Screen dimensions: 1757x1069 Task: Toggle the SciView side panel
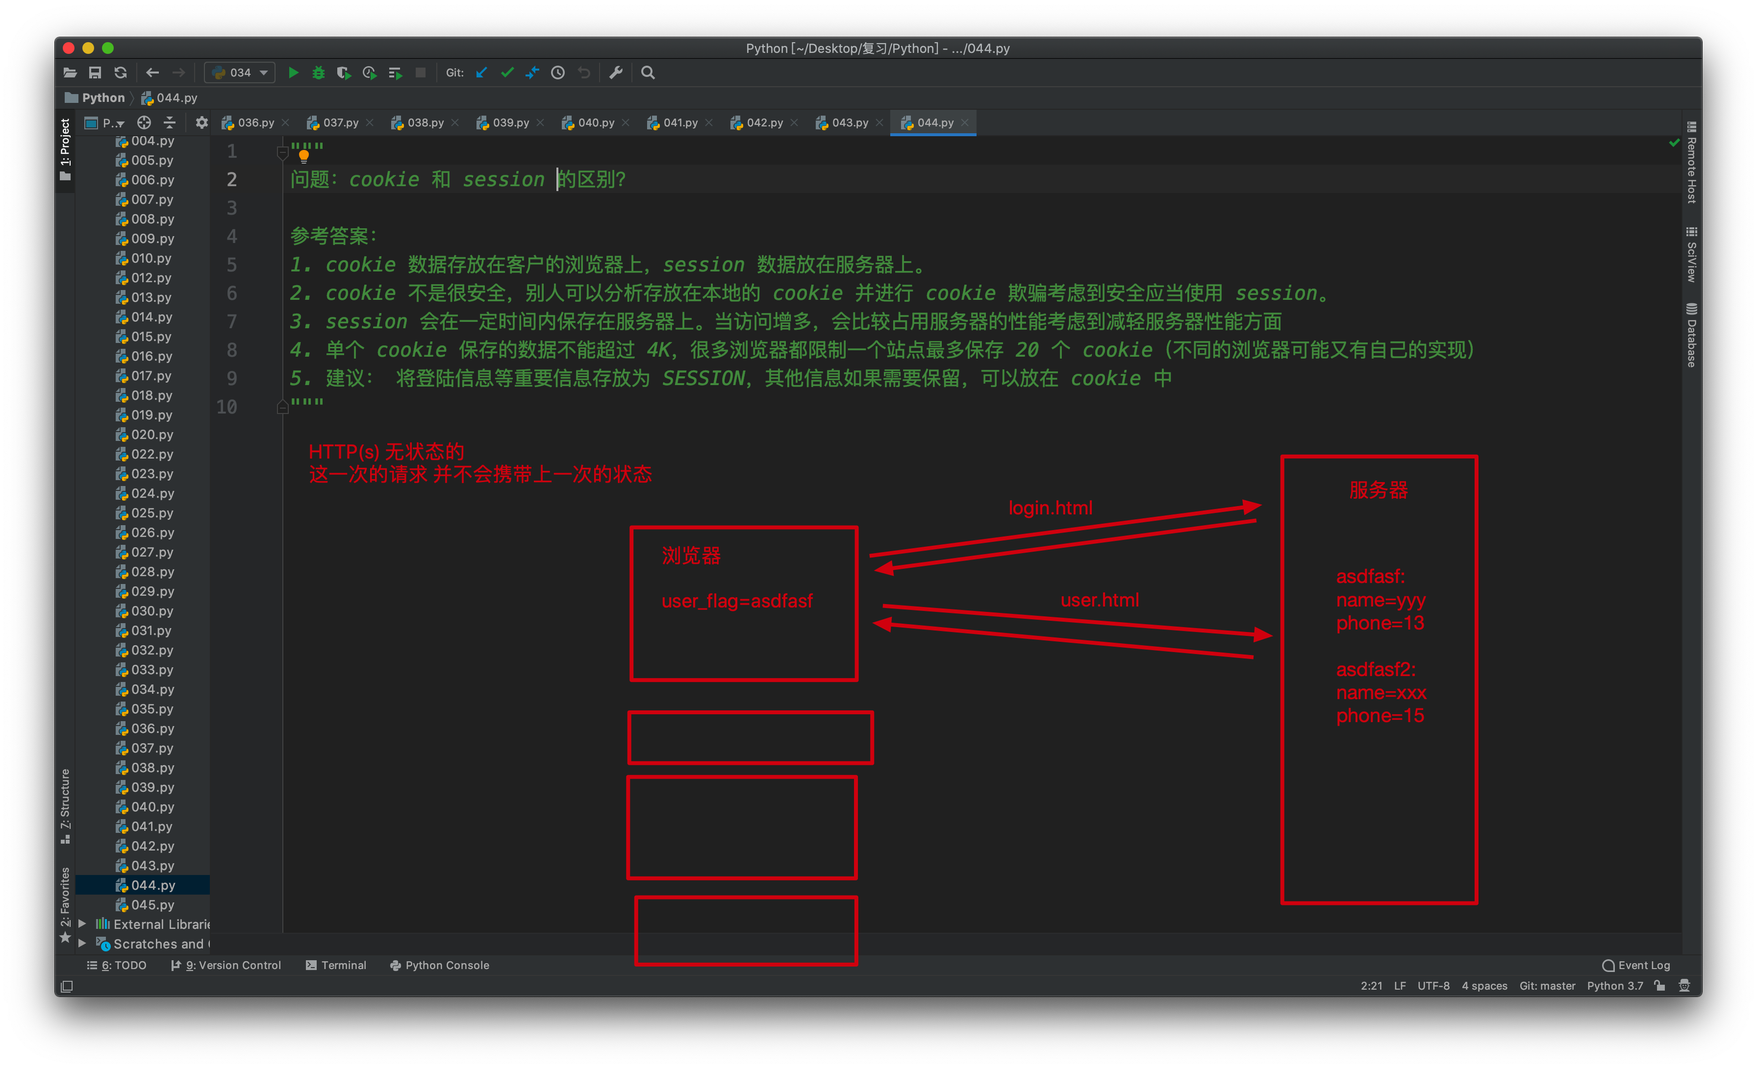1691,254
